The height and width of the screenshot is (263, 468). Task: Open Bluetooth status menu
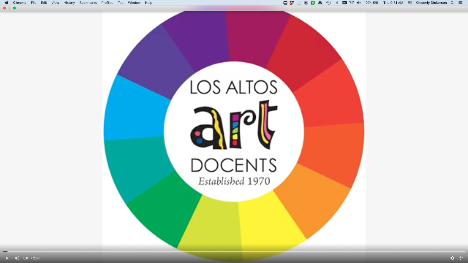coord(337,3)
